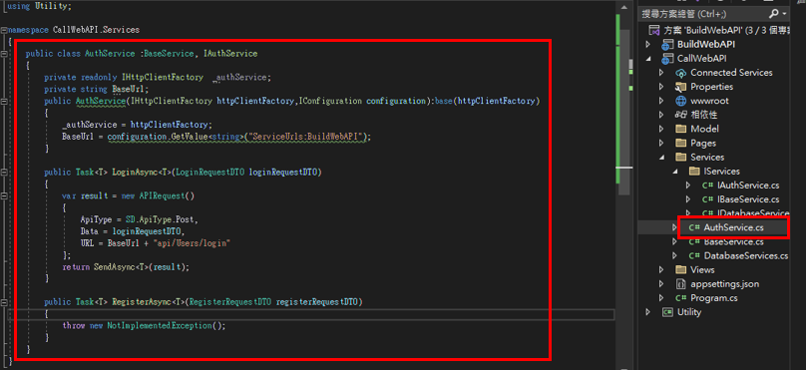Click the Views folder icon
The image size is (806, 370).
coord(680,269)
